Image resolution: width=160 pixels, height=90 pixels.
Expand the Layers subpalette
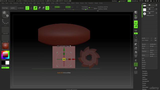pyautogui.click(x=144, y=77)
